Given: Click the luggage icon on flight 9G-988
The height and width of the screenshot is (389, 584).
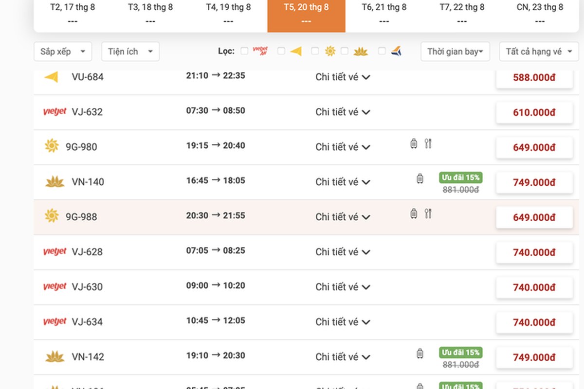Looking at the screenshot, I should [414, 213].
